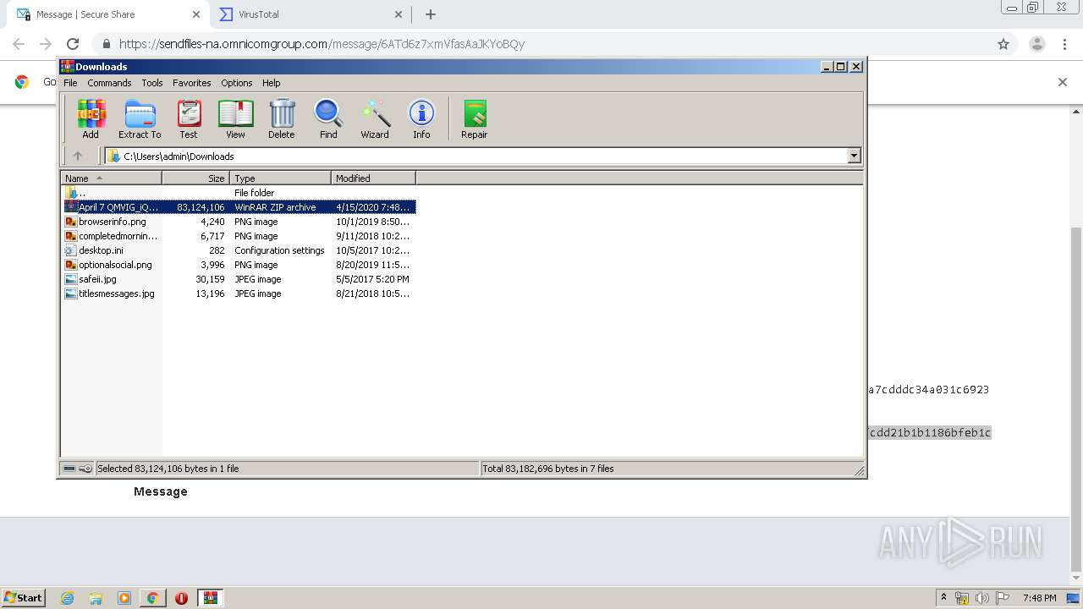Open the Tools menu

pos(152,83)
